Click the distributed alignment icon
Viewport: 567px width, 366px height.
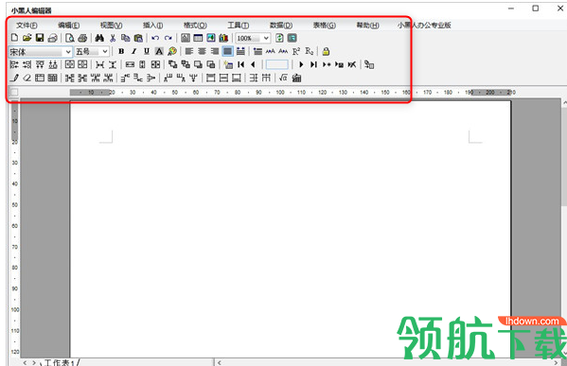coord(240,51)
